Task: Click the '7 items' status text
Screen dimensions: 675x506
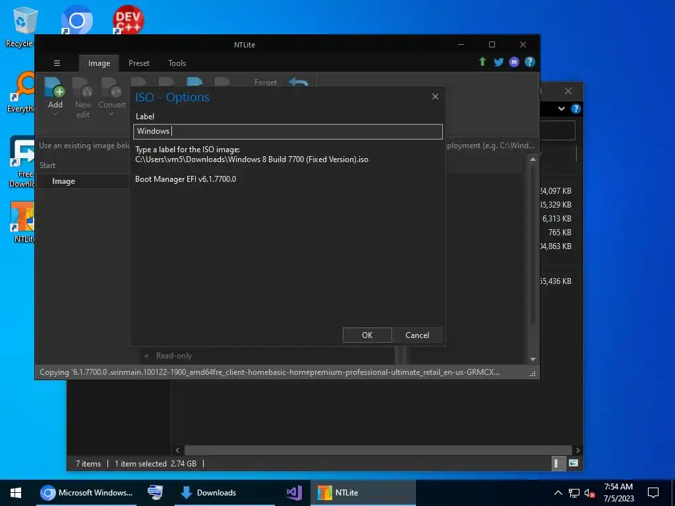Action: tap(88, 464)
